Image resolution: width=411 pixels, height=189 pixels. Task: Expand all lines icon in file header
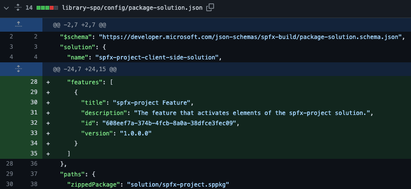coord(18,8)
